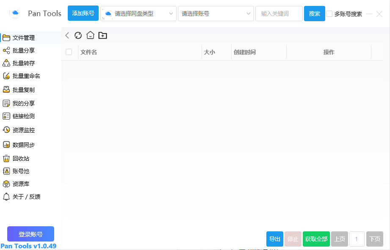Go to 资源监控 section
Screen dimensions: 390x250
coord(30,130)
